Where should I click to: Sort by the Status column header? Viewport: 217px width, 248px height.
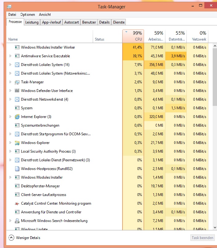108,36
